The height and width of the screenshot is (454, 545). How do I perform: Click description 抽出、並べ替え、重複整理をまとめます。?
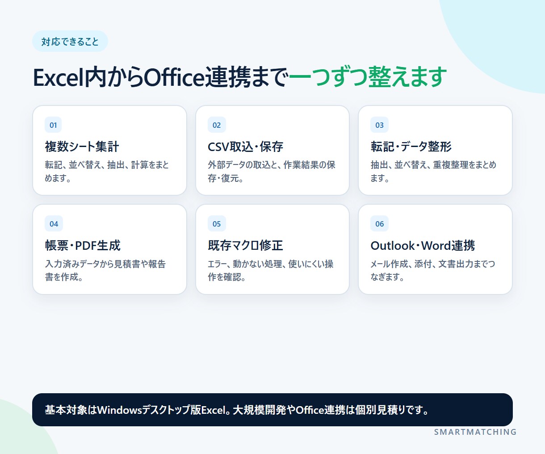pos(433,172)
